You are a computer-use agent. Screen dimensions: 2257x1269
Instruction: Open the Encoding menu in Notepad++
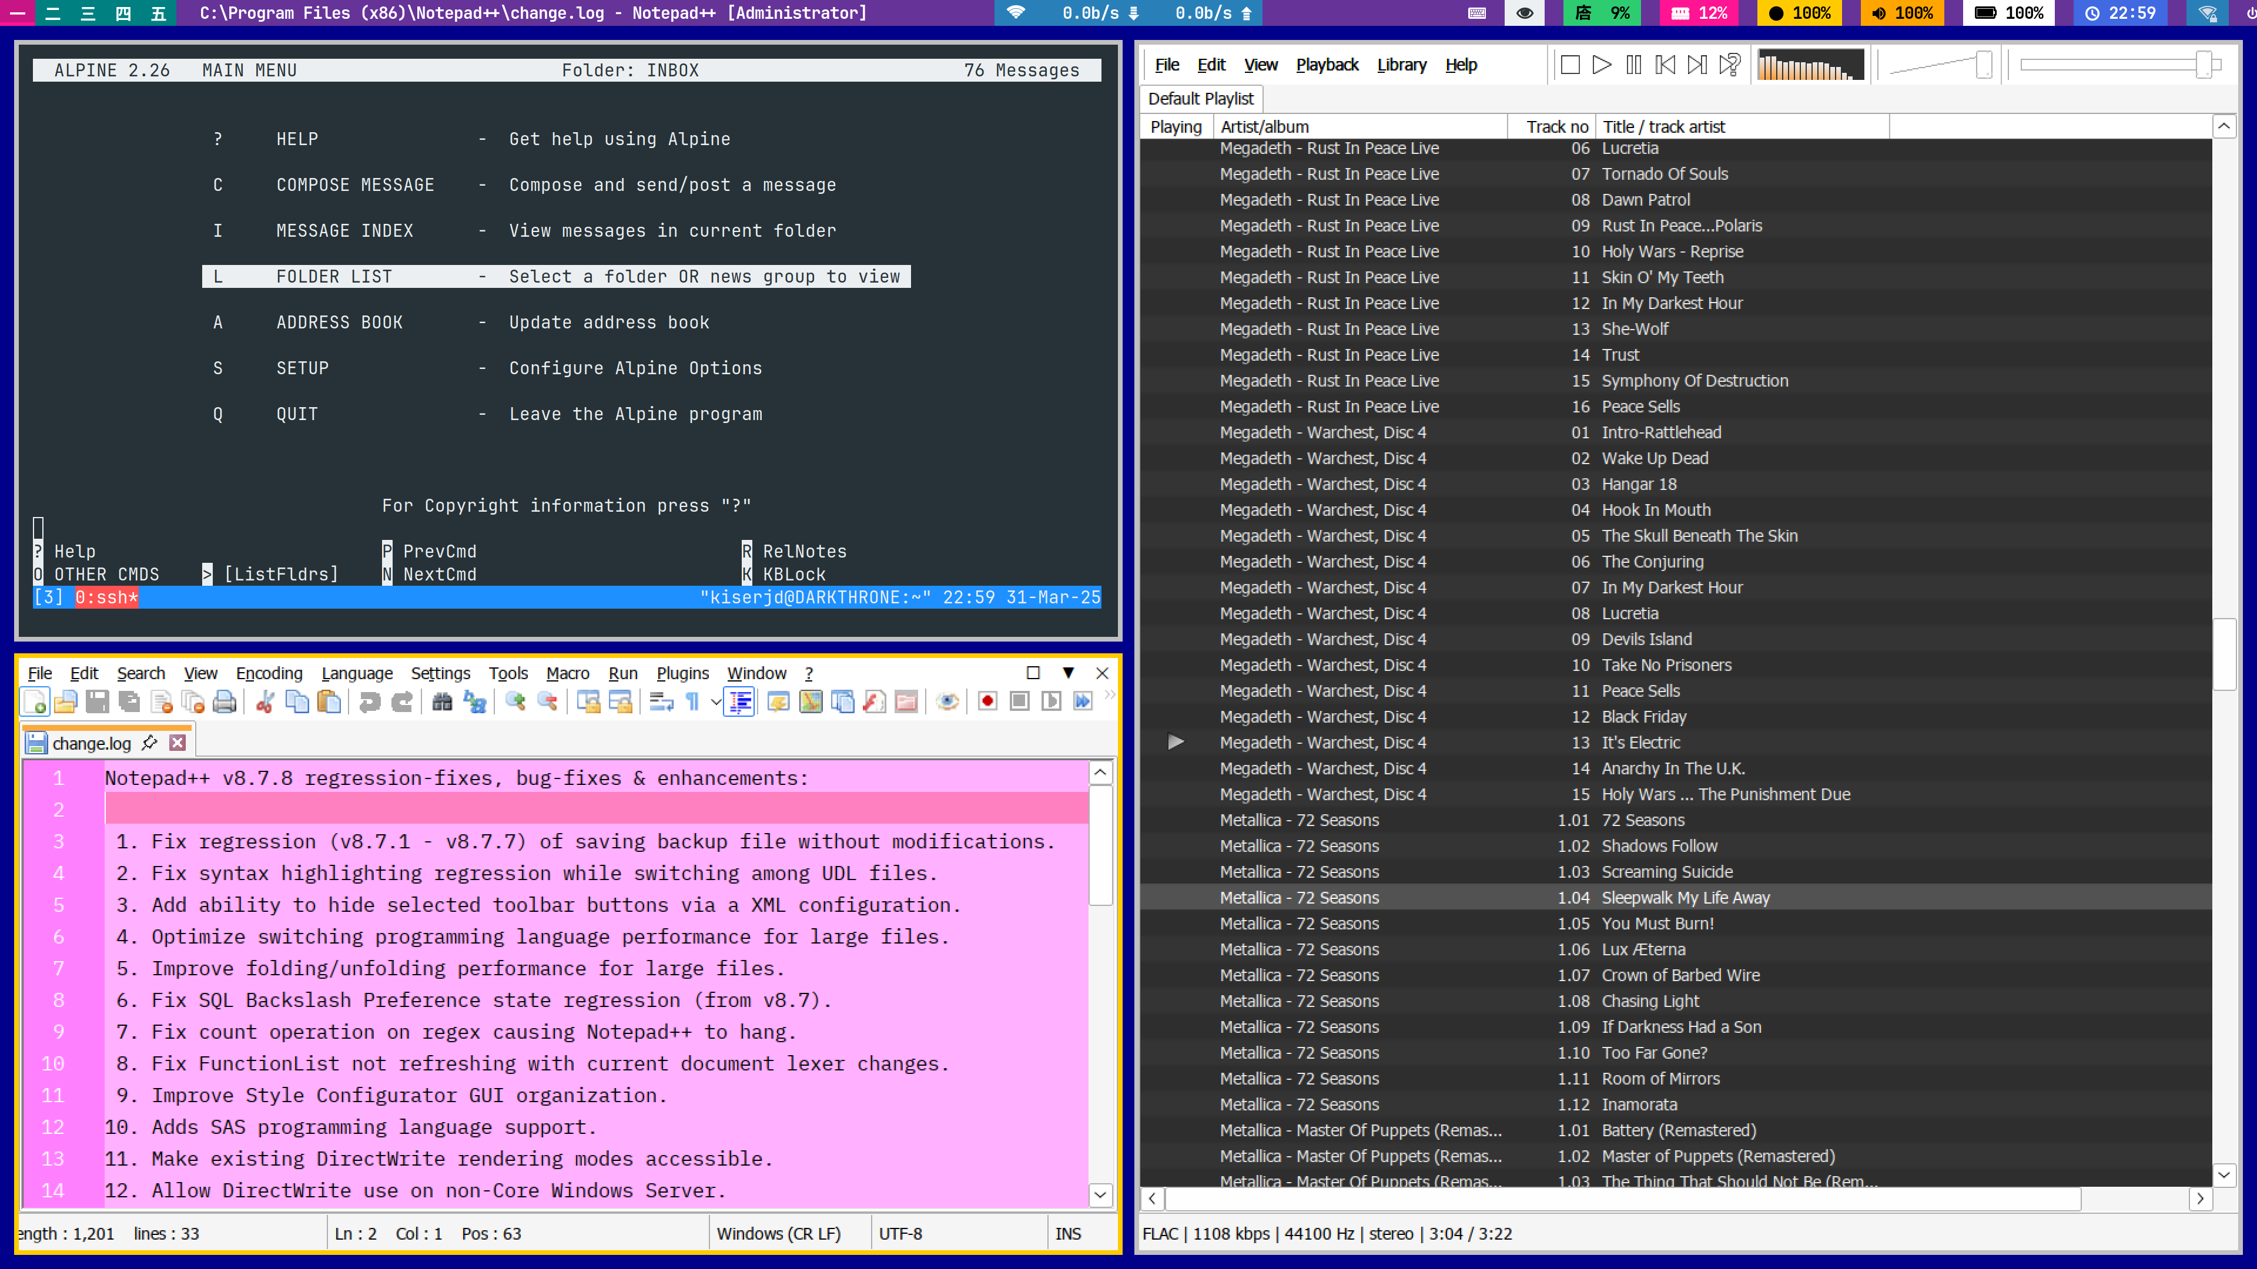(x=269, y=673)
